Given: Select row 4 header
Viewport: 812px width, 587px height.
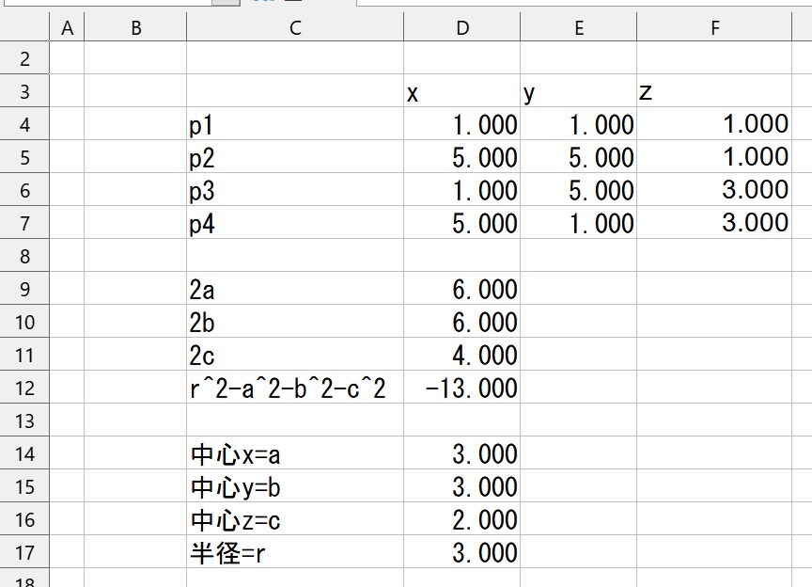Looking at the screenshot, I should (24, 124).
